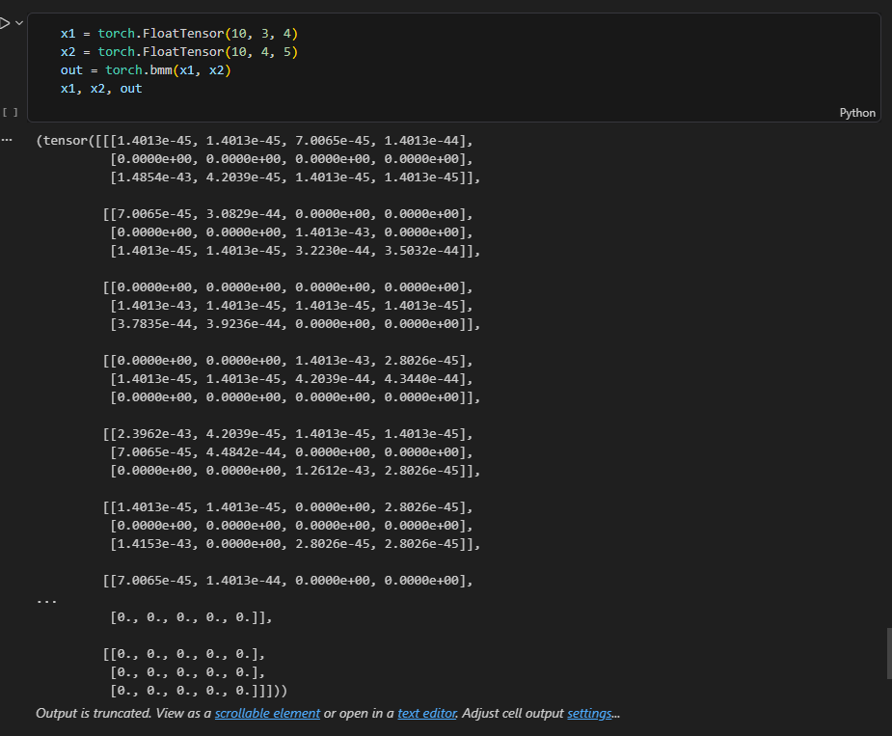Click the x2 FloatTensor(10, 4, 5) line

click(179, 52)
